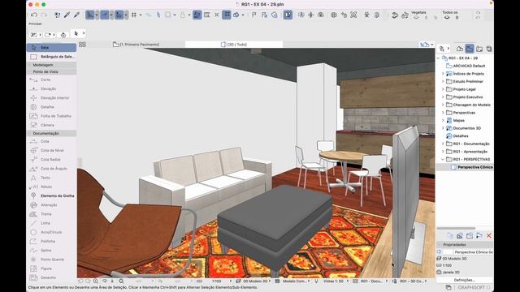The height and width of the screenshot is (292, 520).
Task: Open the Layout Book navigator tab
Action: point(479,49)
